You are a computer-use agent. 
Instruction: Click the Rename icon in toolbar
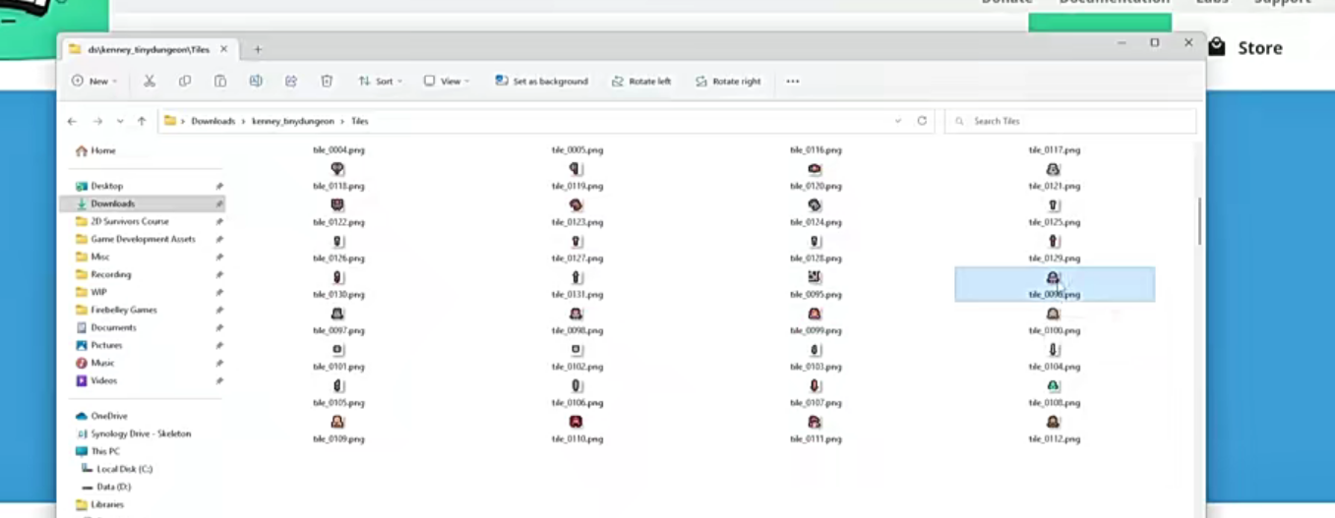point(256,82)
